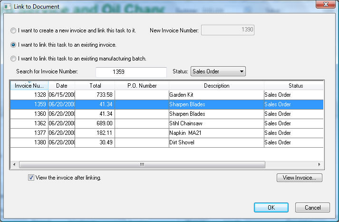Click the horizontal scrollbar right arrow
The width and height of the screenshot is (339, 222).
coord(320,165)
